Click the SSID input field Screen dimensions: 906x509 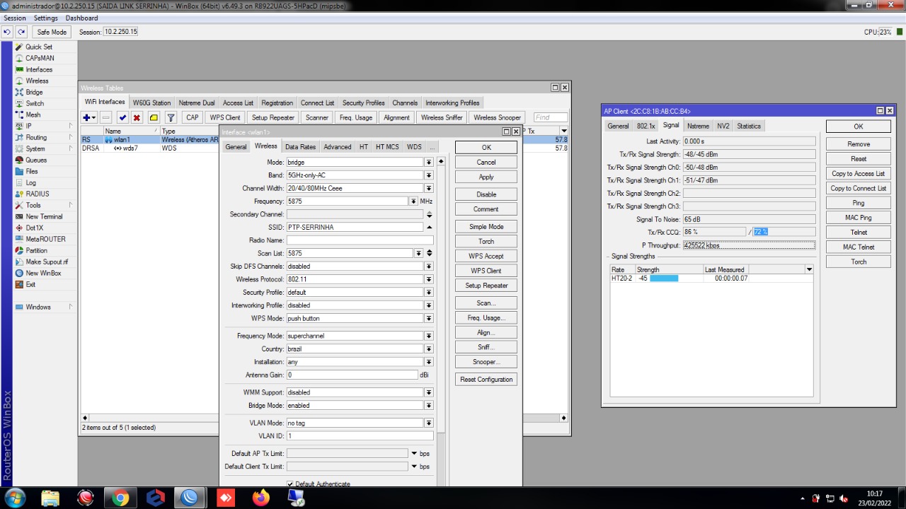(354, 227)
